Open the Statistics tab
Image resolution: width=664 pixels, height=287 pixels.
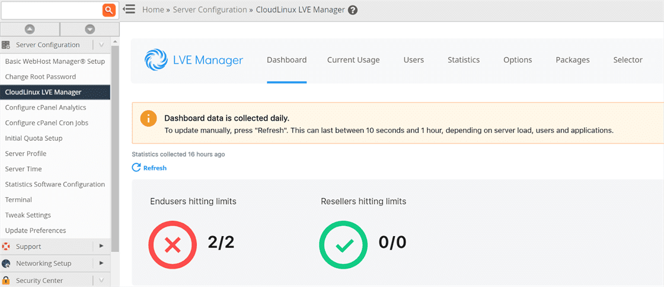463,60
